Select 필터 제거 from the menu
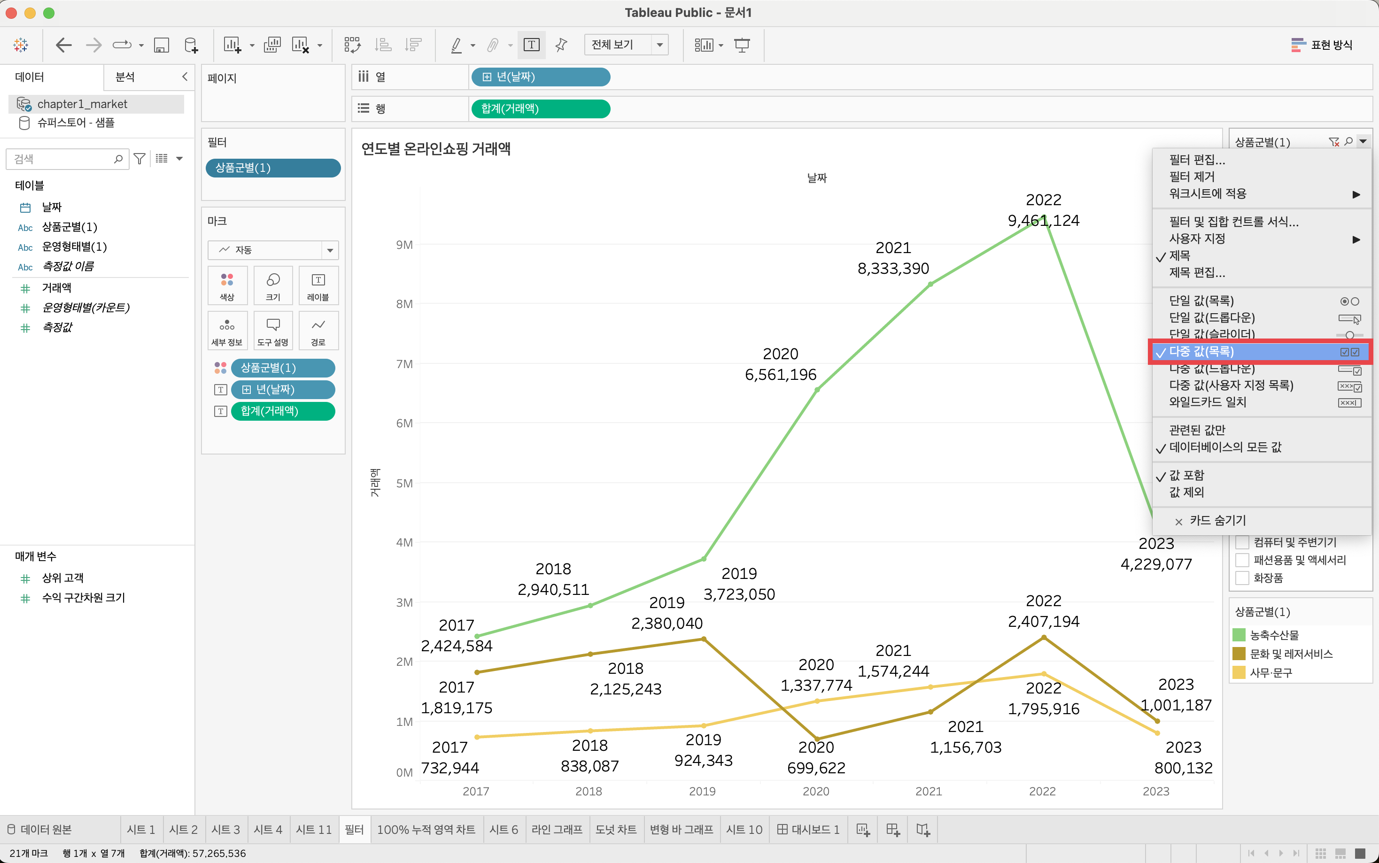Screen dimensions: 1379x863 click(x=1192, y=177)
